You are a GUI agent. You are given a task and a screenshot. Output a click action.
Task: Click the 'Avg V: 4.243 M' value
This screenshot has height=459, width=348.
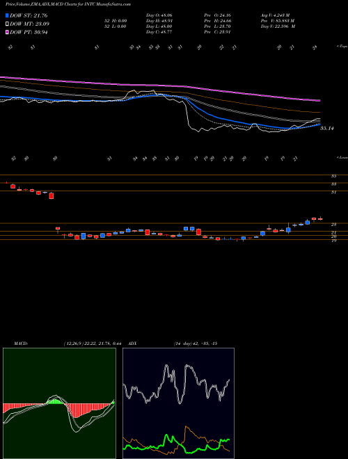276,15
